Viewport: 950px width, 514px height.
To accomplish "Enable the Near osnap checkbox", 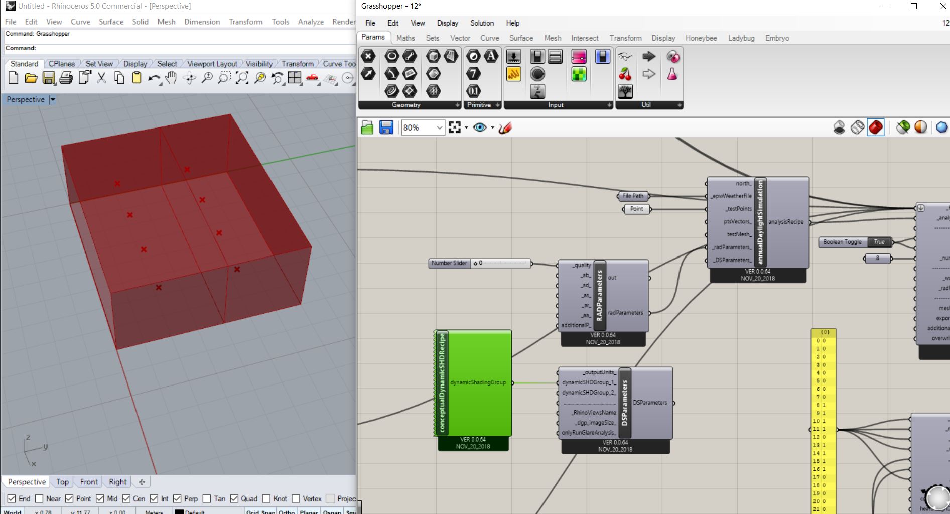I will (x=39, y=498).
